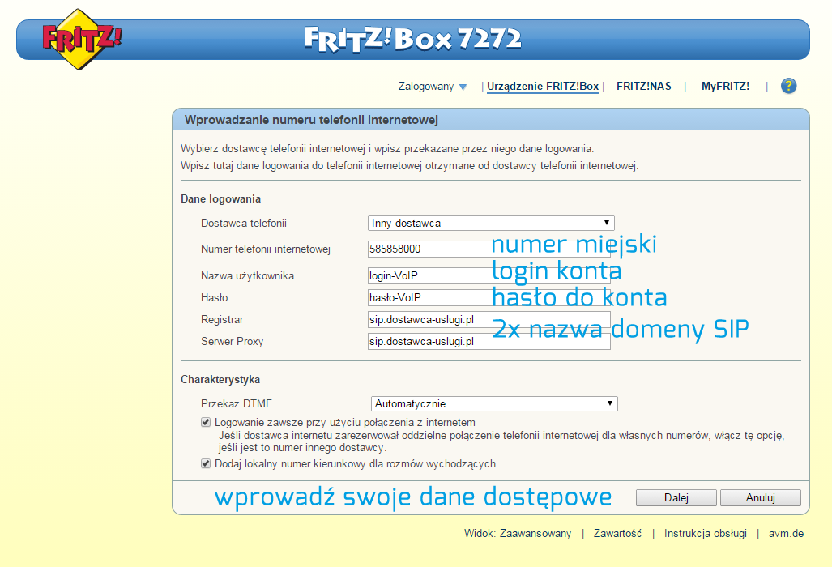Cancel with the Anuluj button

pyautogui.click(x=759, y=497)
